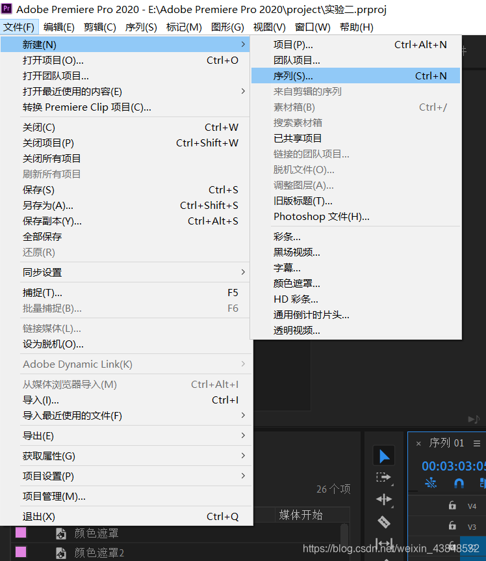The height and width of the screenshot is (561, 486).
Task: Expand 同步设置 submenu
Action: (x=125, y=272)
